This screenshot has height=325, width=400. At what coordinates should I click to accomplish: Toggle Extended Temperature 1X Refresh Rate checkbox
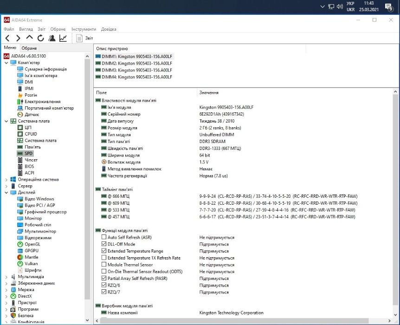tap(104, 258)
